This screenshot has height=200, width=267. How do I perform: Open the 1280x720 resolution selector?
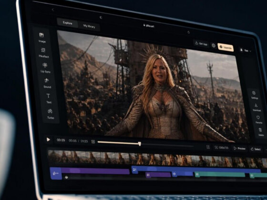221,148
